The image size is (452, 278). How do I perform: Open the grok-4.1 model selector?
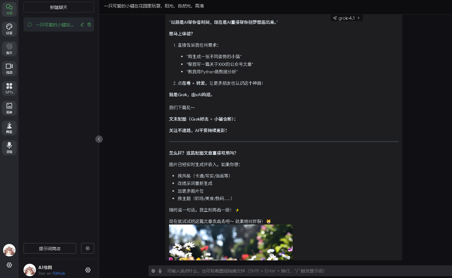click(346, 18)
